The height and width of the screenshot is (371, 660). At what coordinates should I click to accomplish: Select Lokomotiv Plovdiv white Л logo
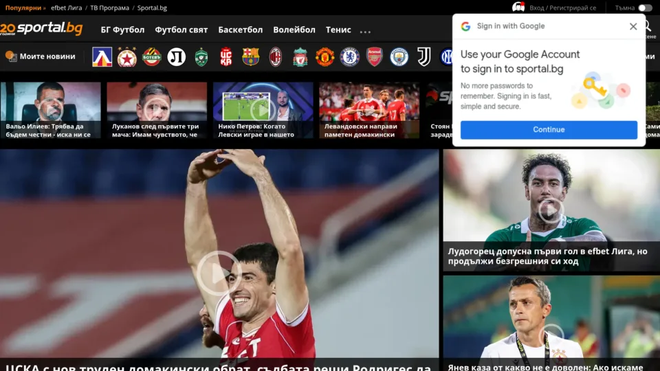click(177, 57)
